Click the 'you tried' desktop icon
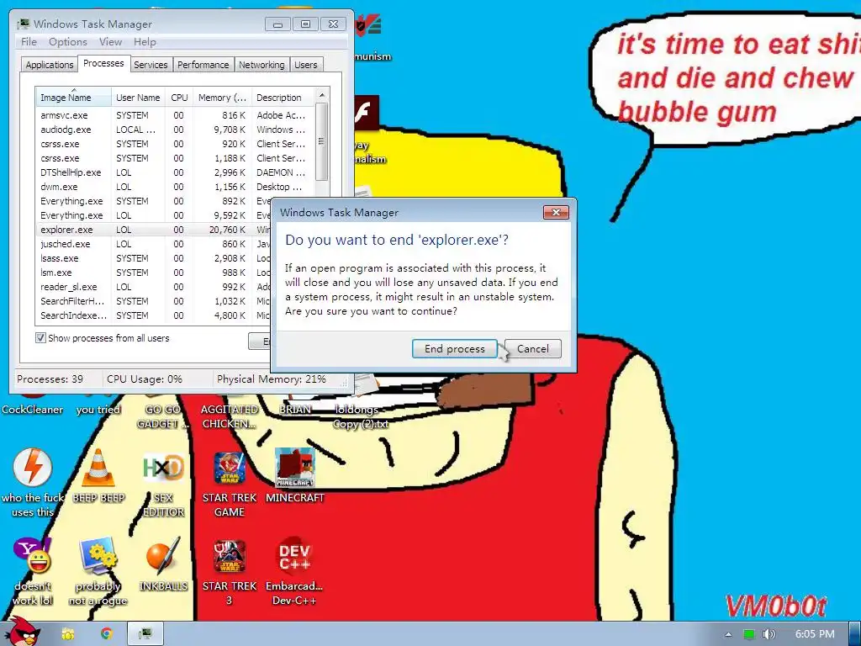861x646 pixels. point(98,410)
